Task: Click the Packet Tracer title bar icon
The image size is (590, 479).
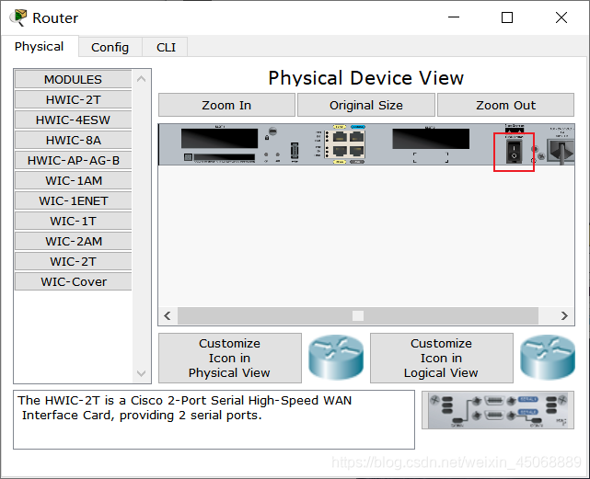Action: pos(18,17)
